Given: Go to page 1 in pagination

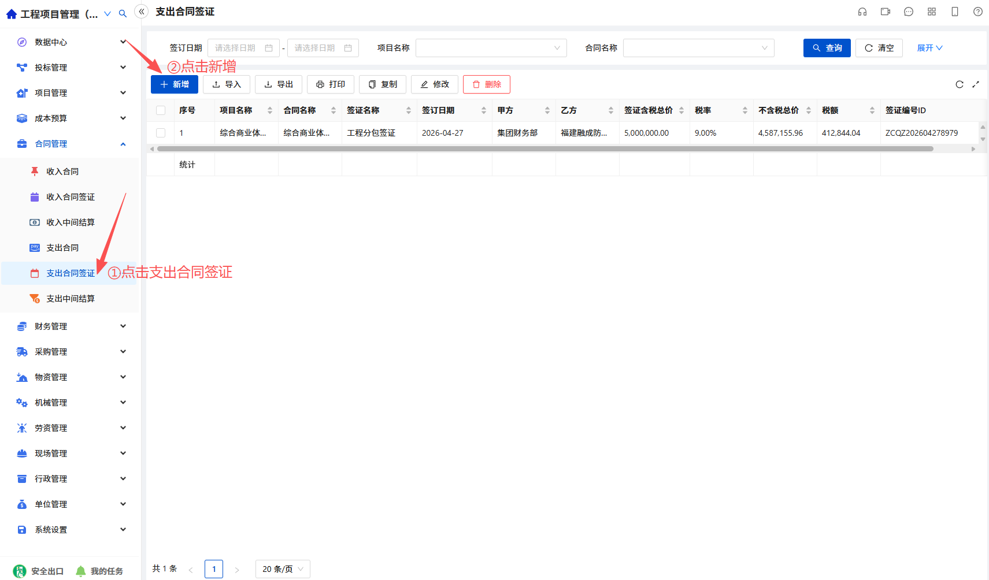Looking at the screenshot, I should pos(214,569).
